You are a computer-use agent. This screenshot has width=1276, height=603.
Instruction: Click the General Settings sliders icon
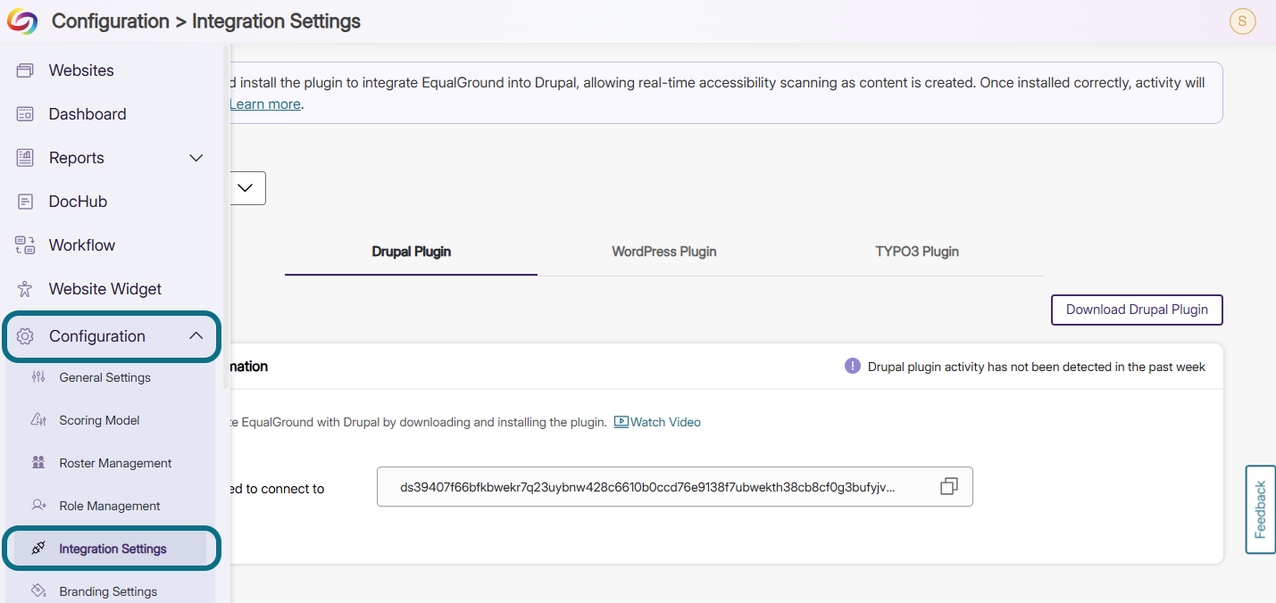click(38, 377)
